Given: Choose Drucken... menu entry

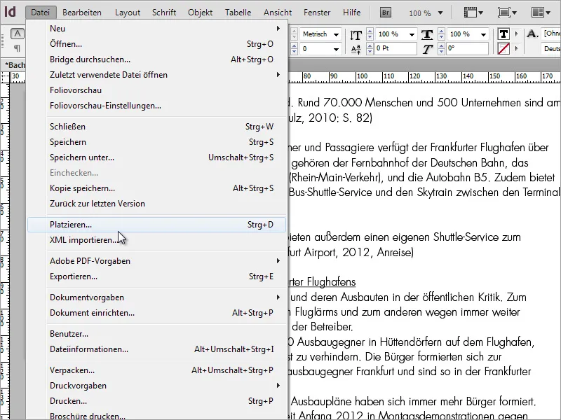Looking at the screenshot, I should [x=156, y=400].
